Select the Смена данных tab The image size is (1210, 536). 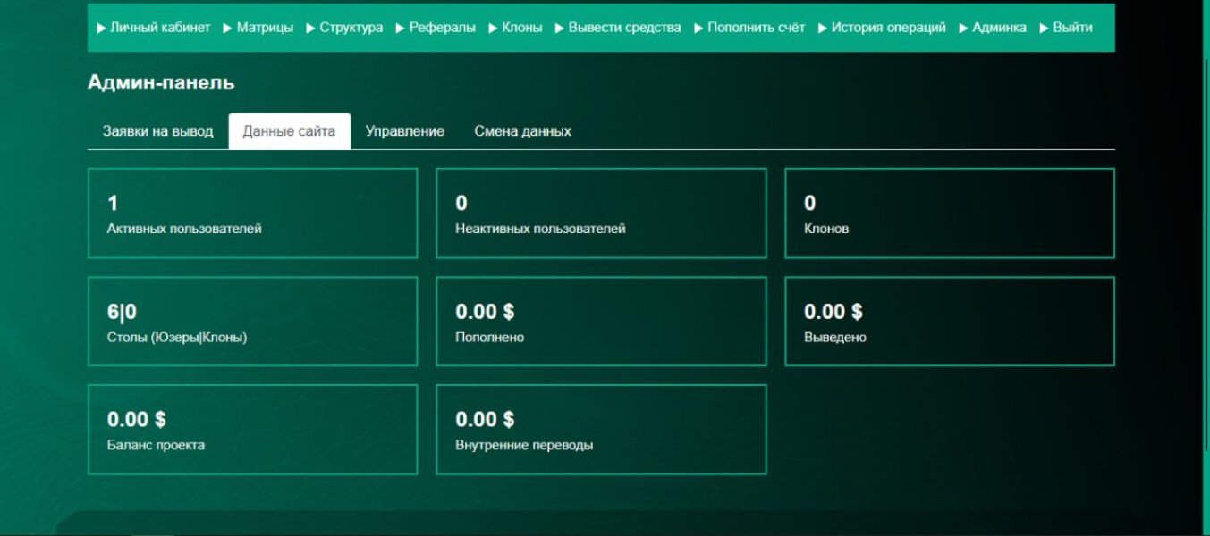(523, 130)
